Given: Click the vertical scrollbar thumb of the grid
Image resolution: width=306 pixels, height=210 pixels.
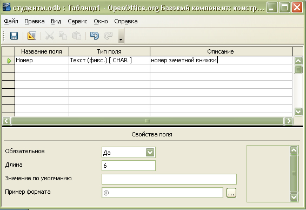Looking at the screenshot, I should [298, 69].
